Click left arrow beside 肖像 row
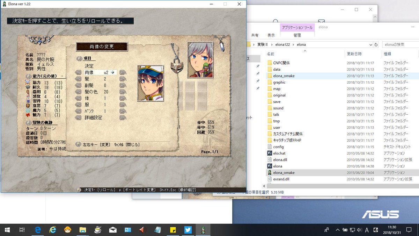The width and height of the screenshot is (419, 236). (x=78, y=72)
